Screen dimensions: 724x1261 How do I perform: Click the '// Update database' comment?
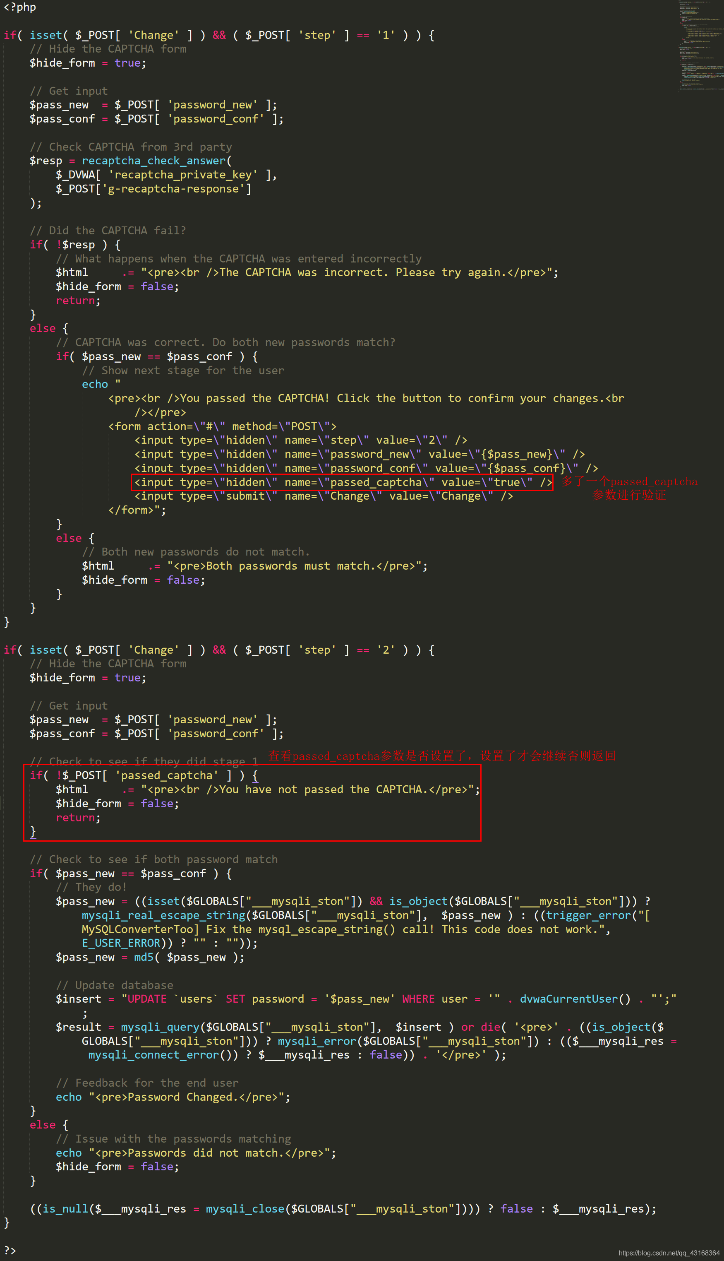click(114, 985)
